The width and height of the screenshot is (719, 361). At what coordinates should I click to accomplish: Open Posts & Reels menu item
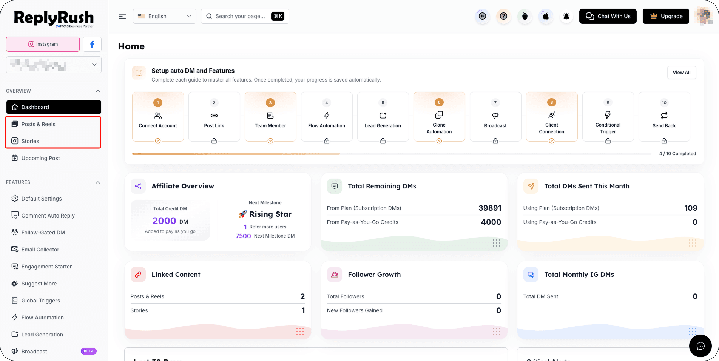[54, 124]
